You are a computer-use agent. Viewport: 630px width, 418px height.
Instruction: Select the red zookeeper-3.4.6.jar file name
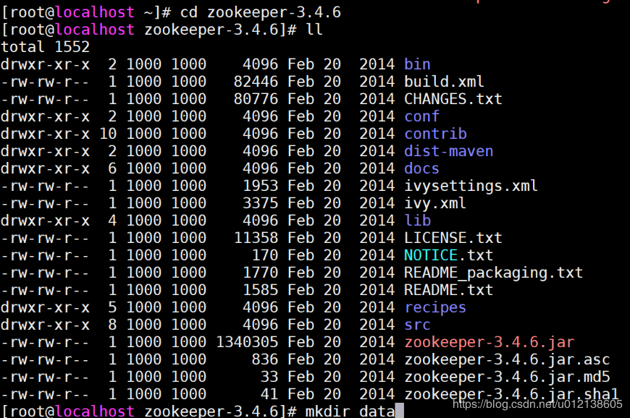490,342
